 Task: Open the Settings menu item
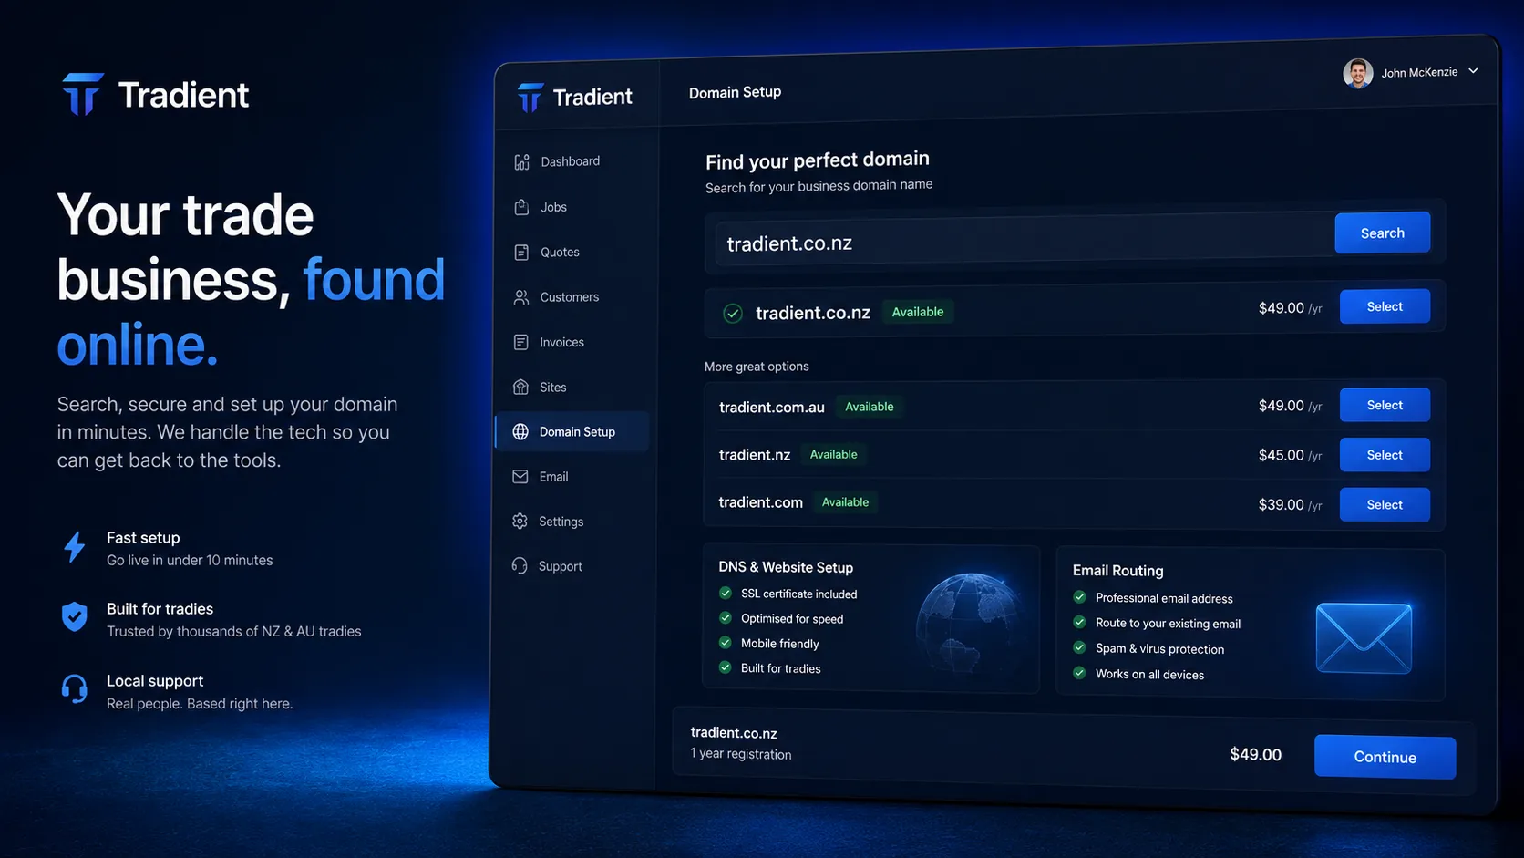[561, 522]
